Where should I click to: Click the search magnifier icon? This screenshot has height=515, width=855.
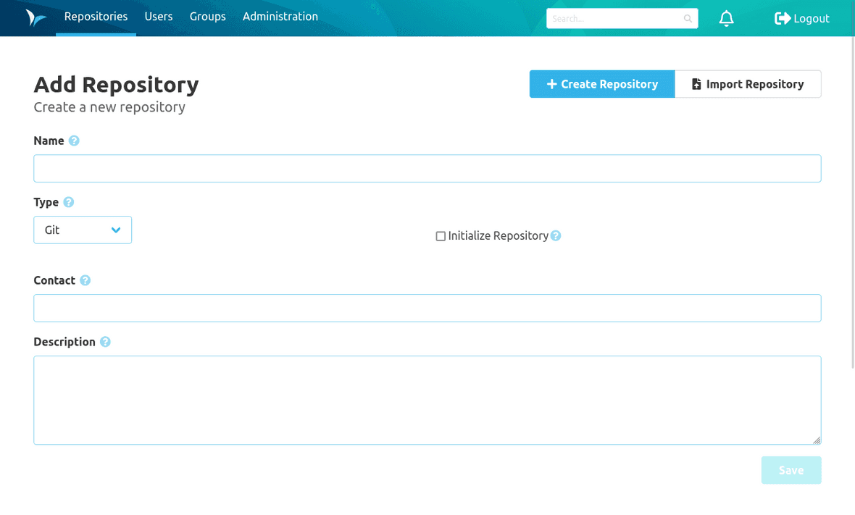point(688,18)
